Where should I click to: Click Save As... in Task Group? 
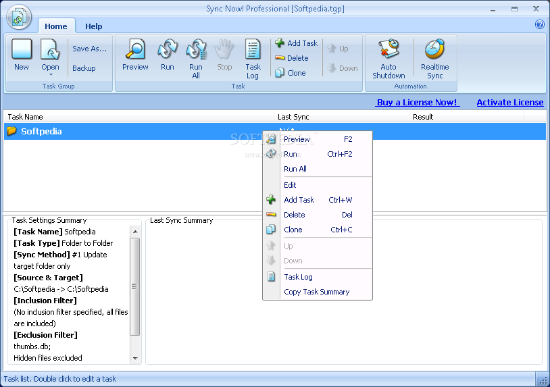(x=89, y=49)
